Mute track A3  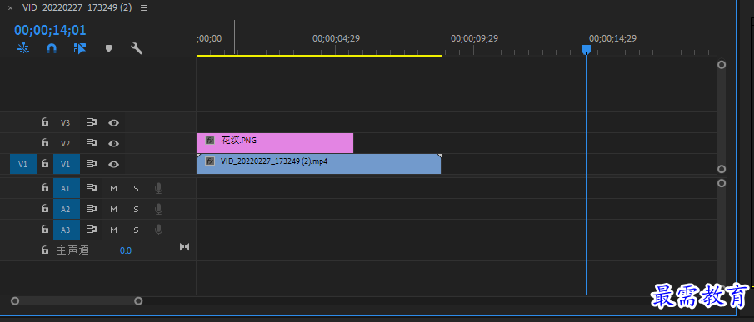point(114,230)
